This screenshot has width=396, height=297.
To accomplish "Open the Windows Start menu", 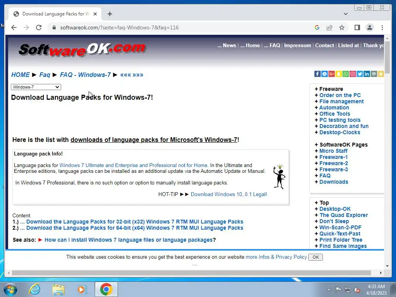I will pos(10,289).
